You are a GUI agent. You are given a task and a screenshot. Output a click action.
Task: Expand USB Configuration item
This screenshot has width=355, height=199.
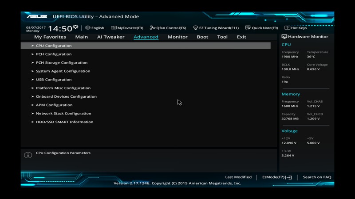53,80
